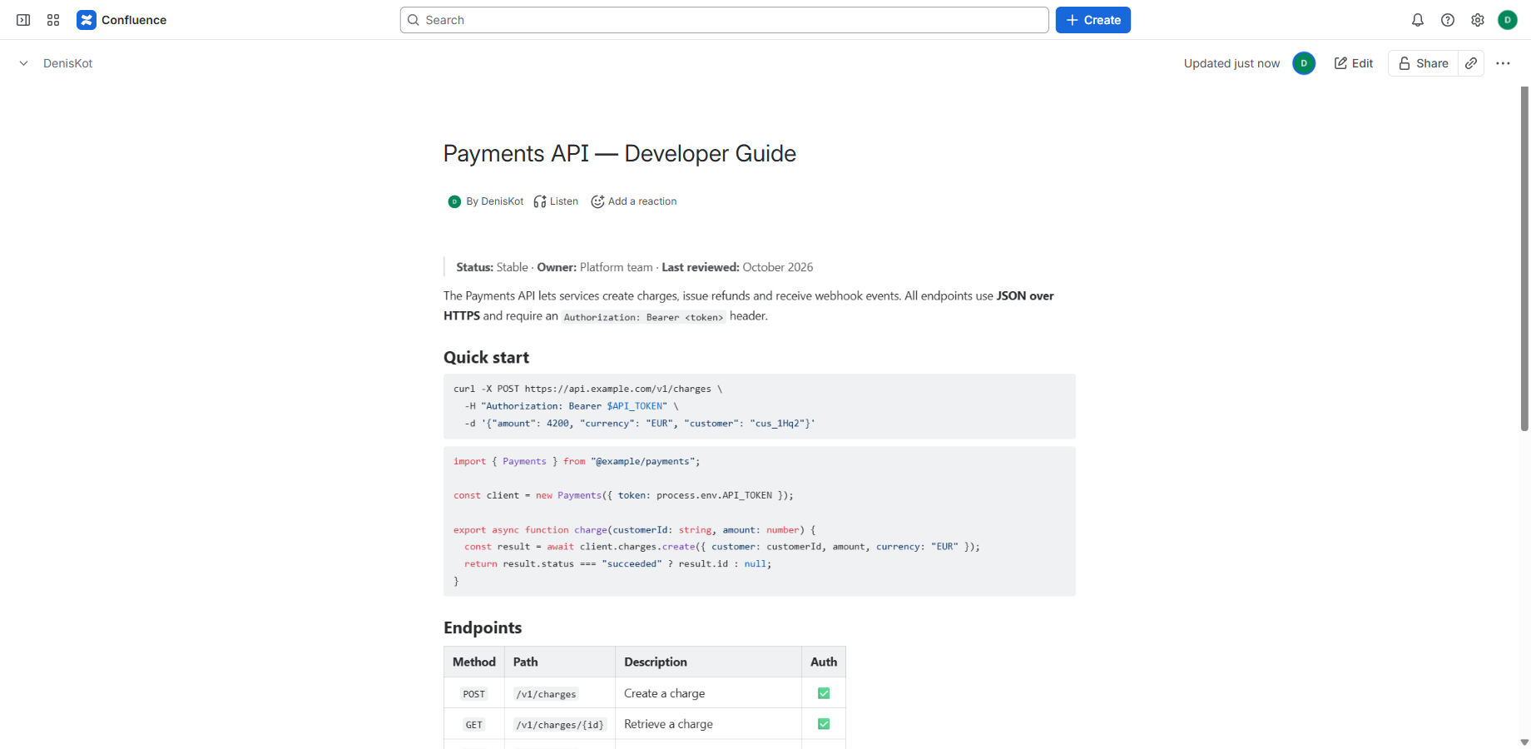Click the Share button

point(1424,63)
